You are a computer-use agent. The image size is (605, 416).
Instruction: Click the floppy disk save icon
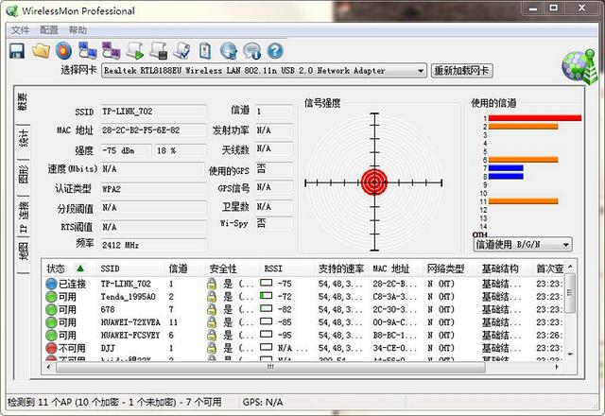click(17, 51)
